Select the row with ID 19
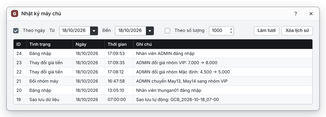Viewport: 326px width, 117px height. 163,100
